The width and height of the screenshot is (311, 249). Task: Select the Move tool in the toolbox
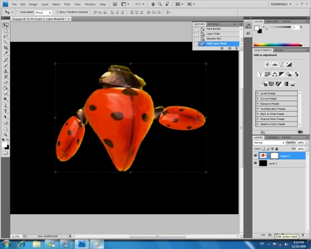tap(6, 25)
